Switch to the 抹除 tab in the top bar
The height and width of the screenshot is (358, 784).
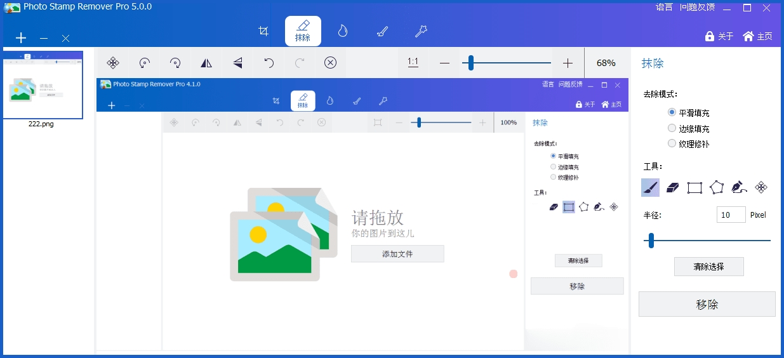(303, 31)
